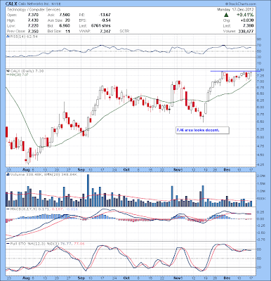Click the Open price value 7.370
The height and width of the screenshot is (281, 271).
click(x=33, y=15)
